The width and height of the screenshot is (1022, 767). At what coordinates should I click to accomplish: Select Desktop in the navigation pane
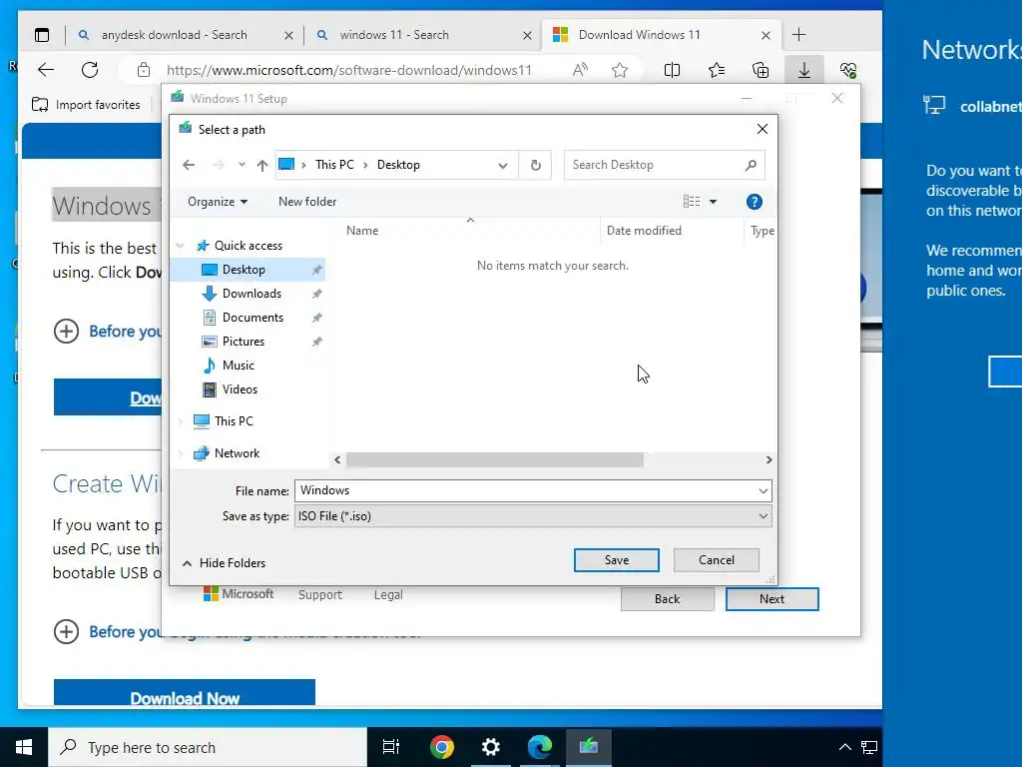[248, 270]
